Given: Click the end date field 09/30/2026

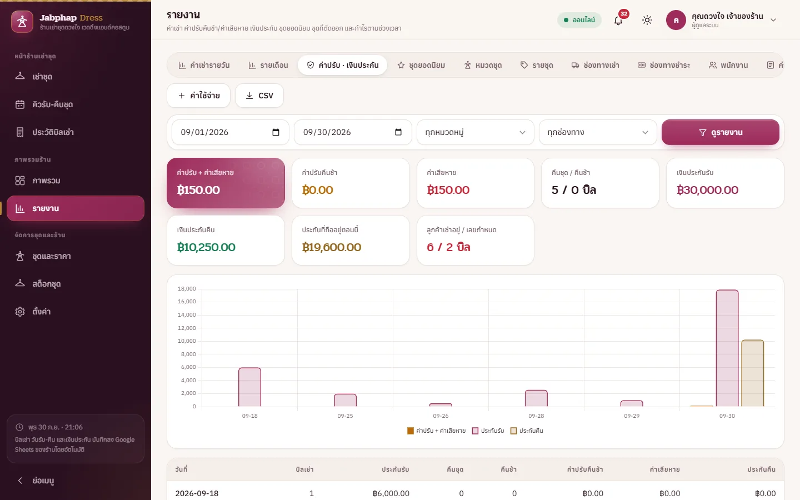Looking at the screenshot, I should coord(353,132).
